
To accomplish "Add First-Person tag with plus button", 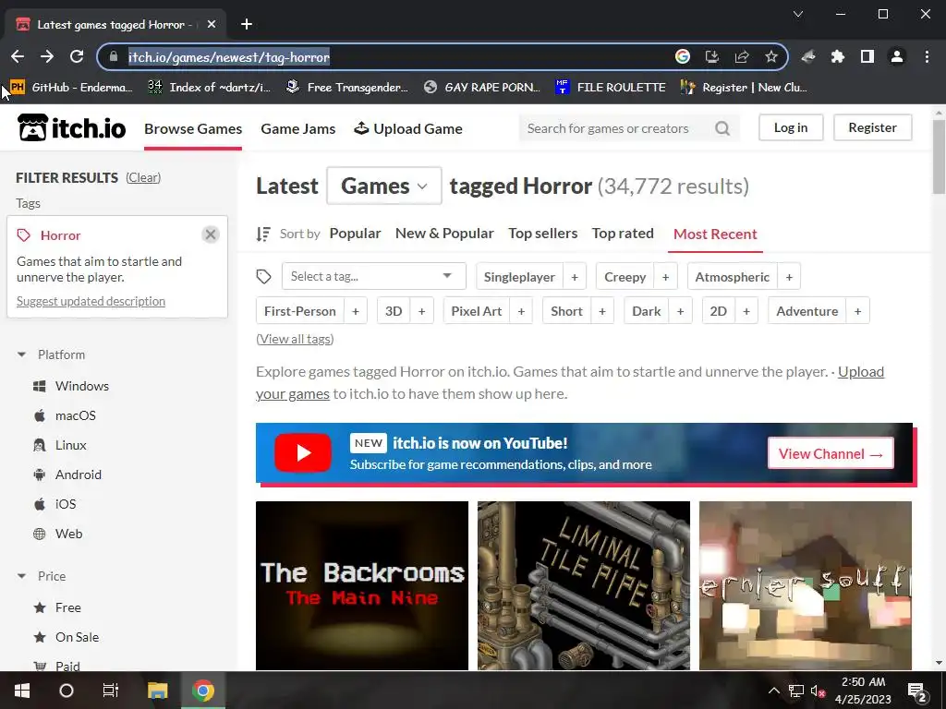I will tap(356, 311).
